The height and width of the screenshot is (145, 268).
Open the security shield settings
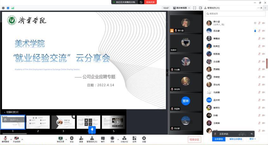(72, 139)
